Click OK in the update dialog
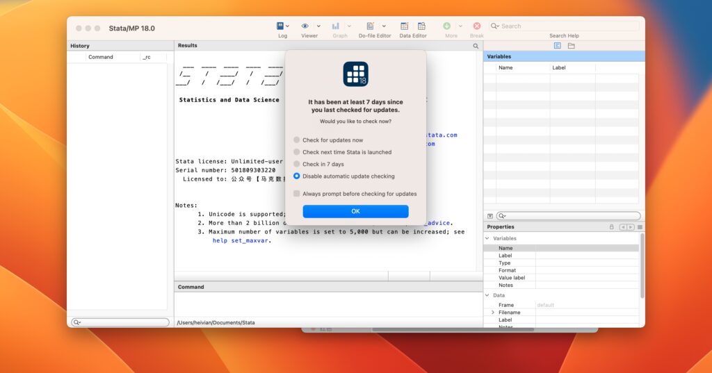This screenshot has height=373, width=712. tap(355, 211)
